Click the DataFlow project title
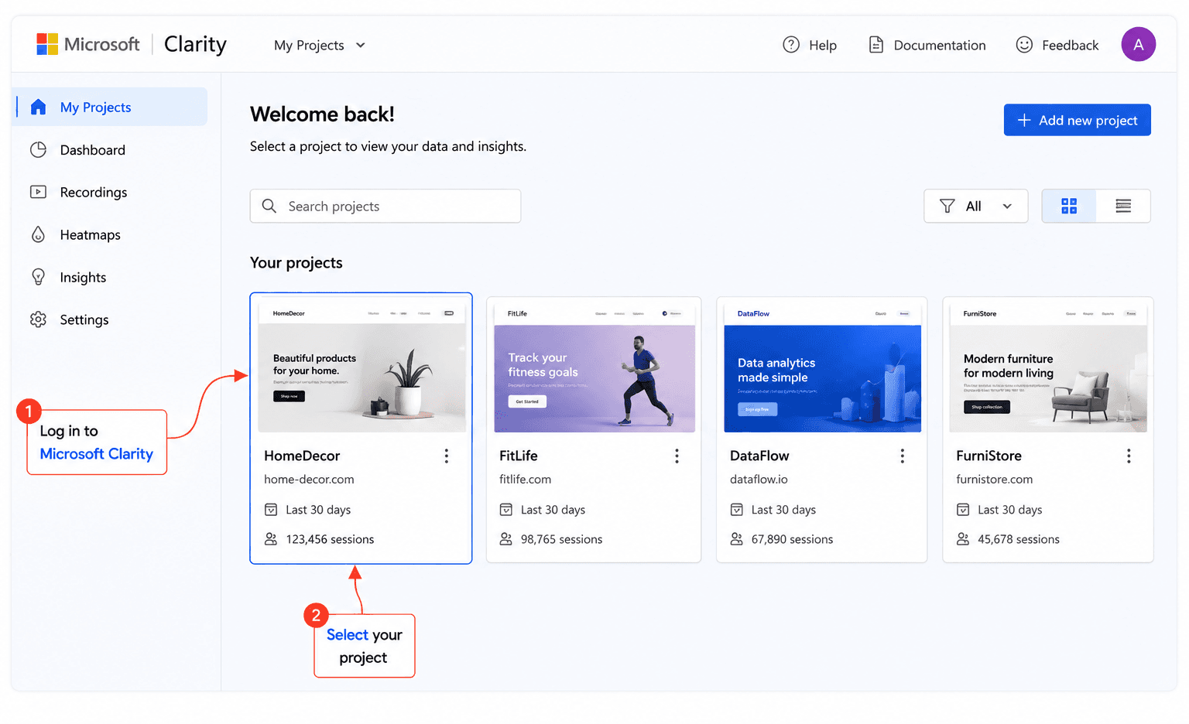1189x724 pixels. (759, 456)
